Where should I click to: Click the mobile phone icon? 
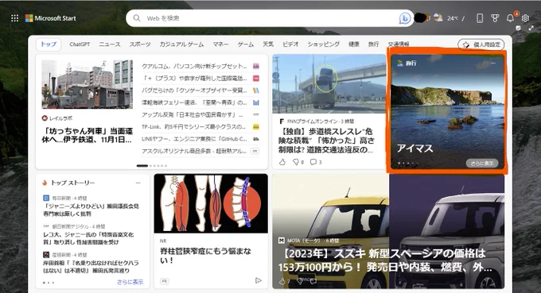480,18
